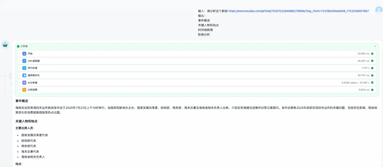Expand the 最终格式化 workflow step
Viewport: 383px width, 167px height.
pos(20,75)
